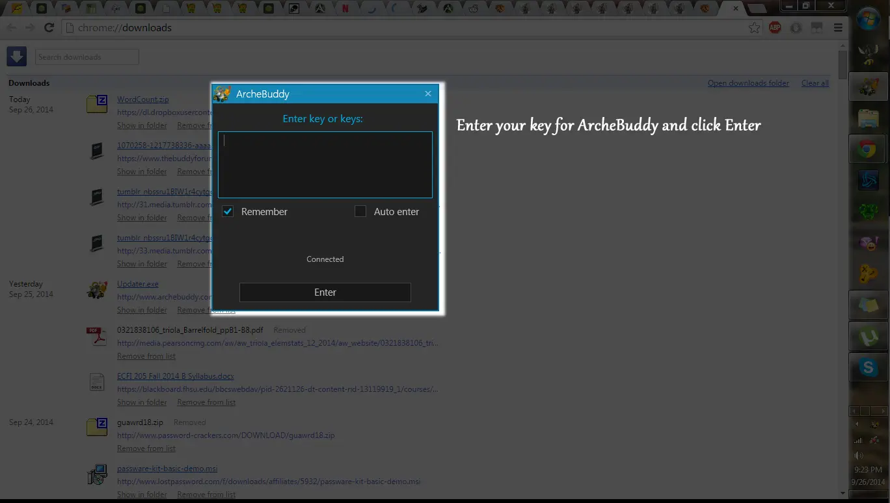Click inside the key entry text box
The height and width of the screenshot is (503, 890).
pos(325,164)
